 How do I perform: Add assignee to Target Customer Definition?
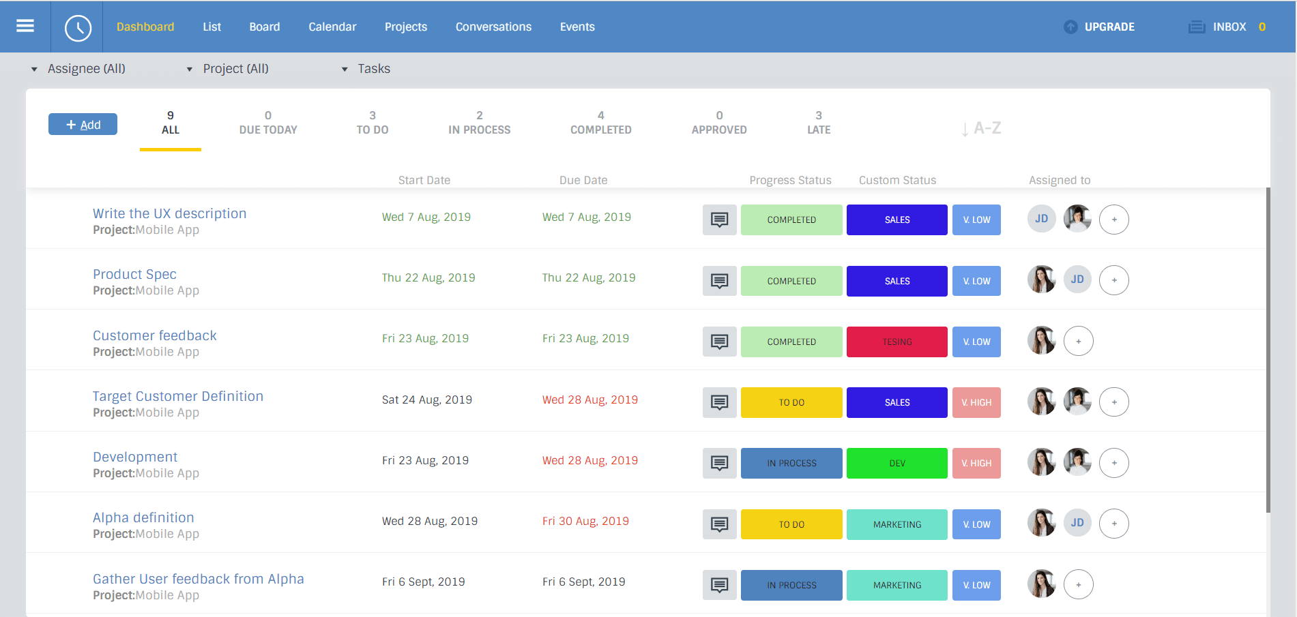coord(1114,402)
